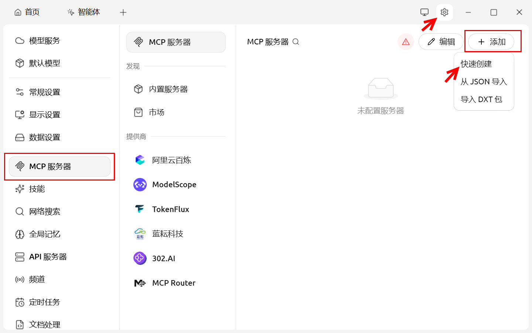Open the MCP Router provider
The image size is (532, 333).
[173, 283]
